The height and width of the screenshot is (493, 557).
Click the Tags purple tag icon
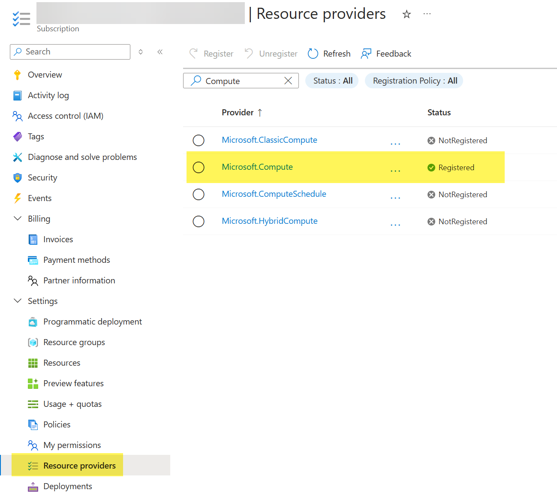coord(18,137)
